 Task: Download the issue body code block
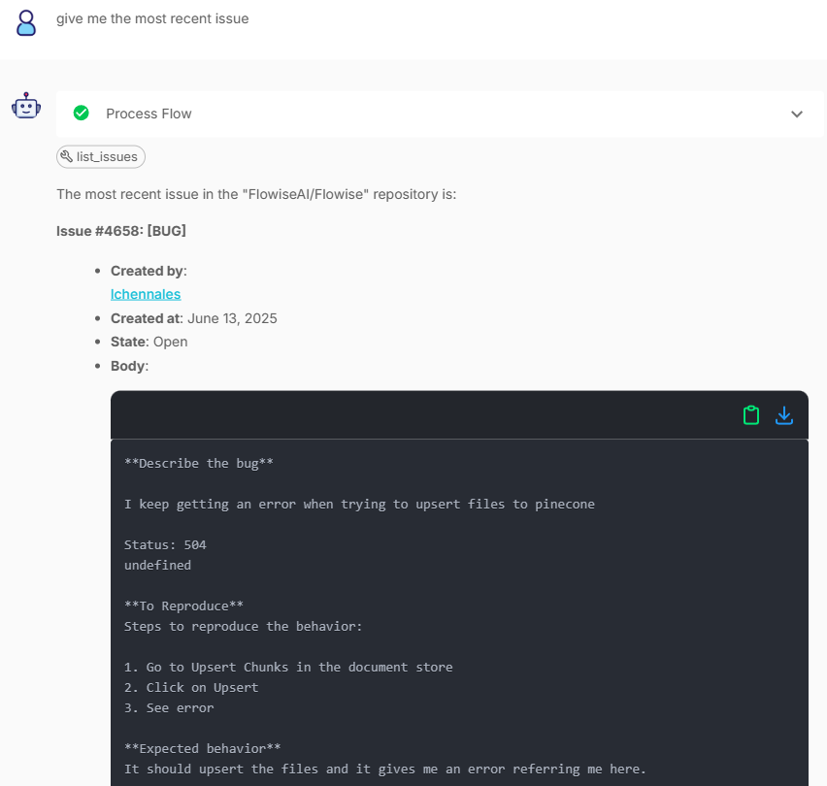click(x=784, y=415)
